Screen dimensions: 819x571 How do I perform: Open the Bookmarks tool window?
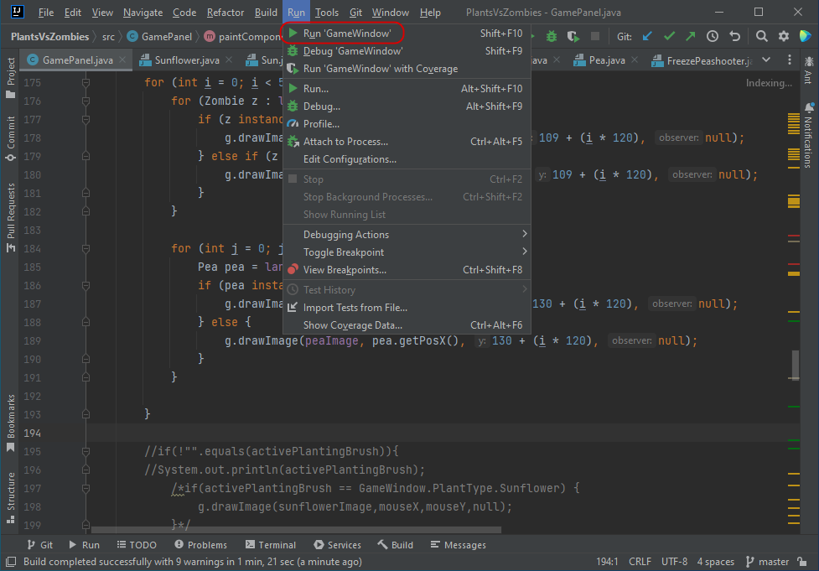click(x=10, y=423)
